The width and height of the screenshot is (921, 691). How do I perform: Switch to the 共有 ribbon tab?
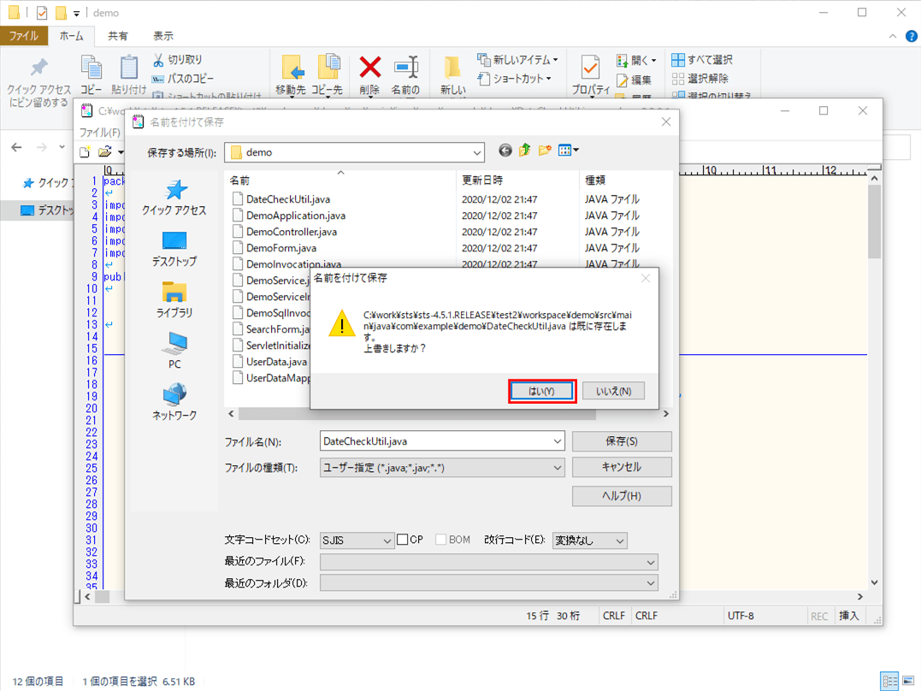118,36
